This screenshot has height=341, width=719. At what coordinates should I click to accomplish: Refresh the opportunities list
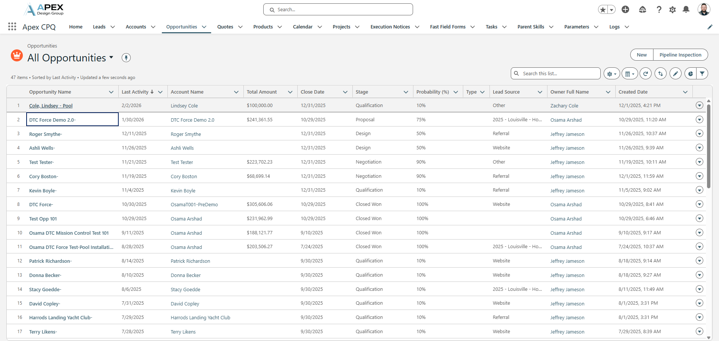[x=645, y=74]
